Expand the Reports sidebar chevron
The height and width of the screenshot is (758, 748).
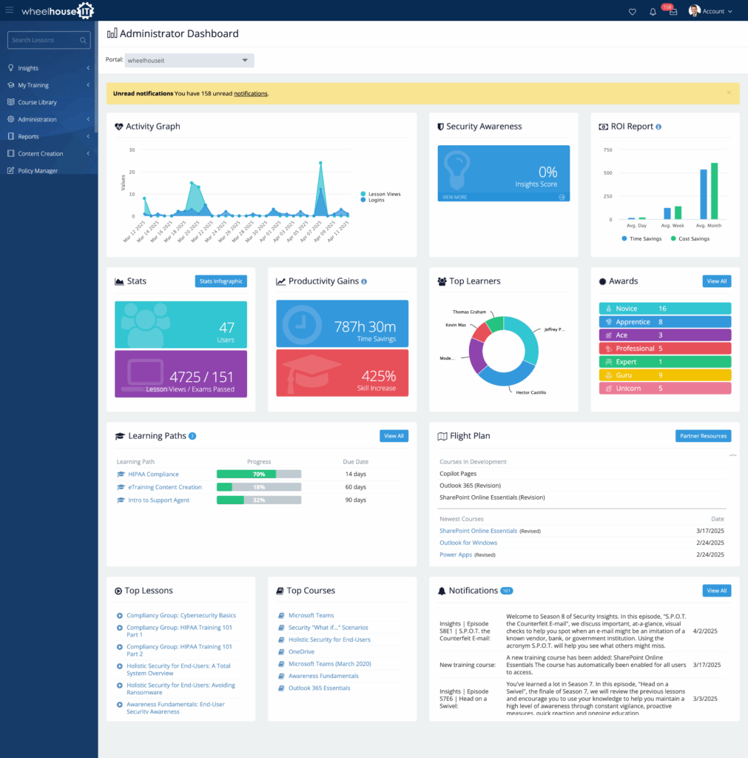[x=88, y=136]
